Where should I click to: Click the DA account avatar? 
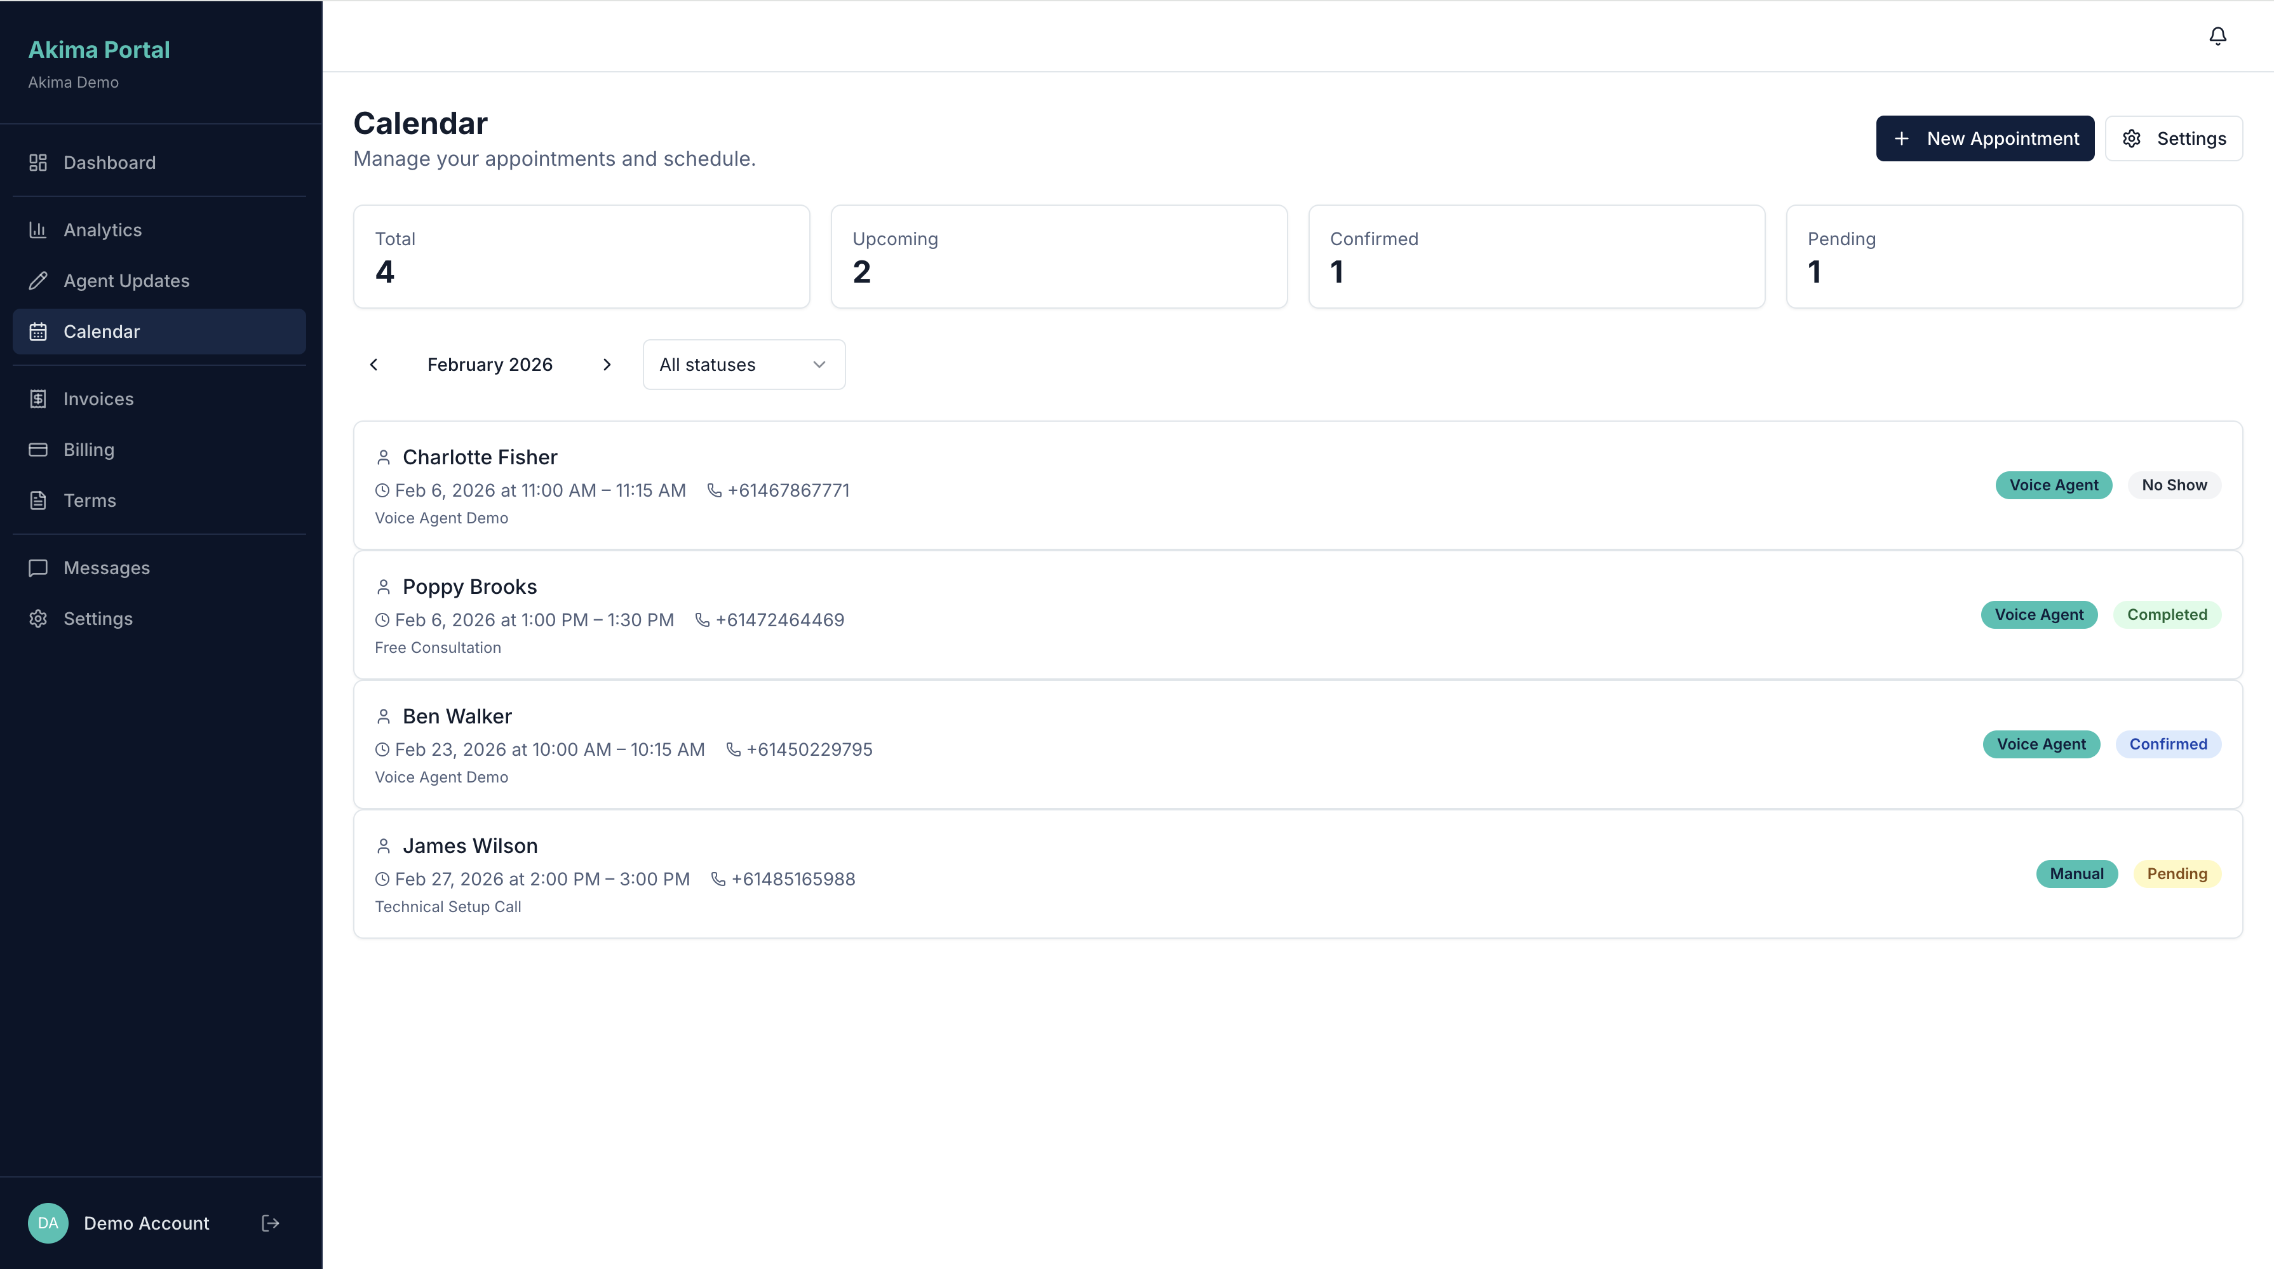tap(48, 1223)
